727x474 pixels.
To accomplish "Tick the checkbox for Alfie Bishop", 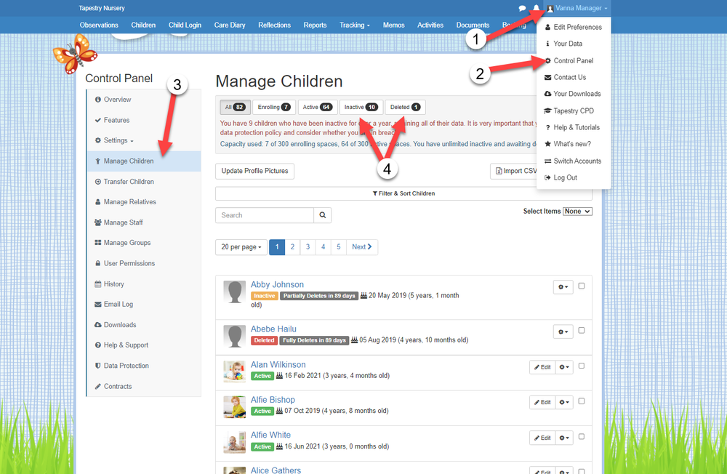I will pyautogui.click(x=582, y=401).
